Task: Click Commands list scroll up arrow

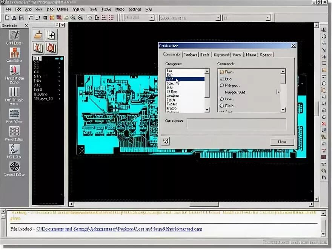Action: (x=283, y=72)
